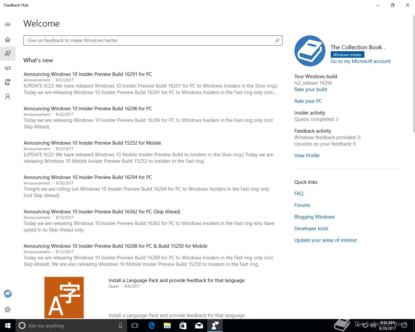Open the Announcements megaphone icon

(x=8, y=68)
